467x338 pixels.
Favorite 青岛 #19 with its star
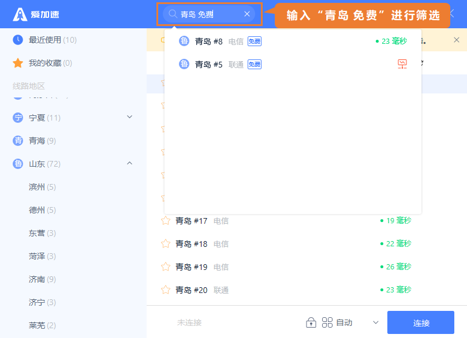(x=166, y=266)
